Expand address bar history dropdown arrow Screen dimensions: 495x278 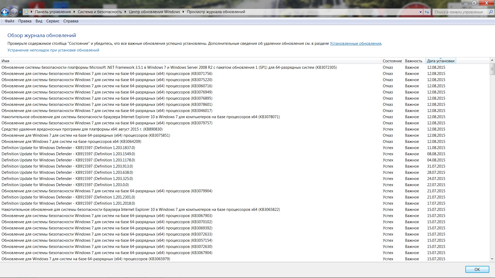pyautogui.click(x=420, y=12)
